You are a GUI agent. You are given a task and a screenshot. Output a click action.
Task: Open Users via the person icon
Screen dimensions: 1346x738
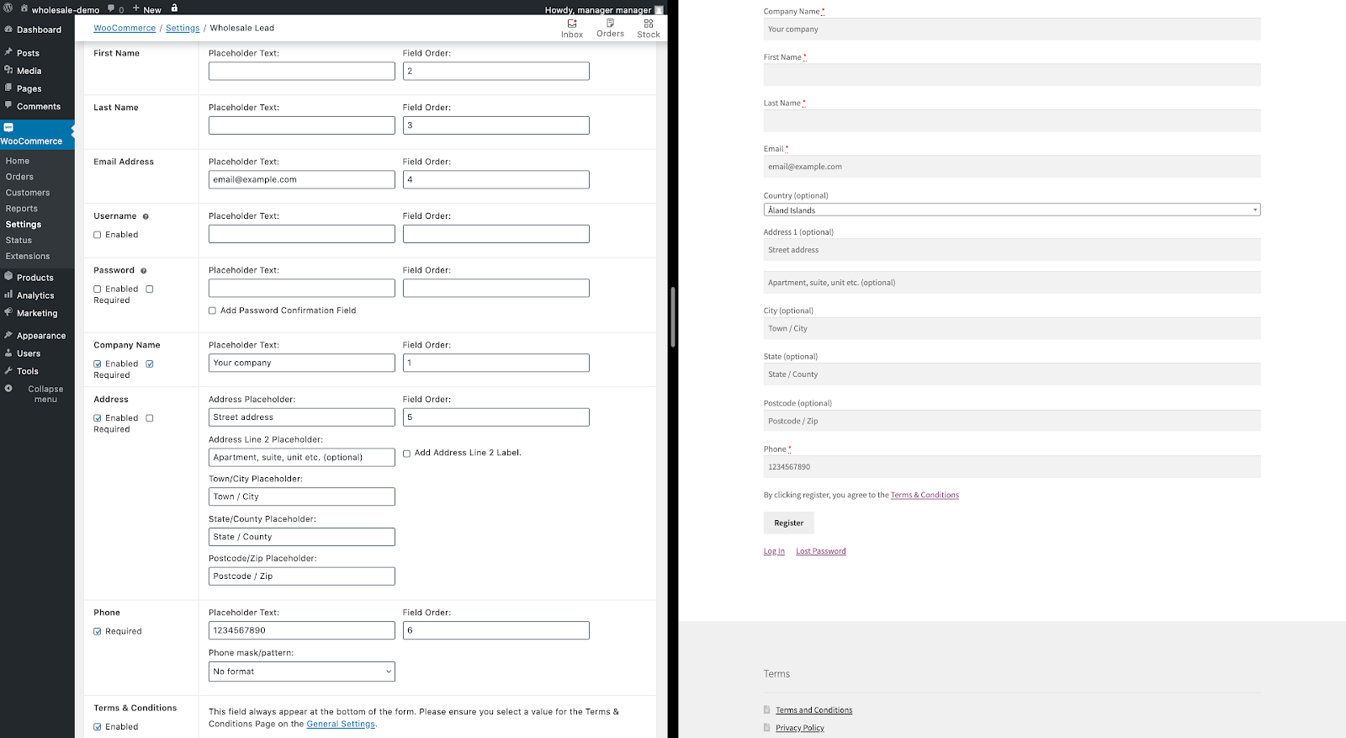click(8, 353)
